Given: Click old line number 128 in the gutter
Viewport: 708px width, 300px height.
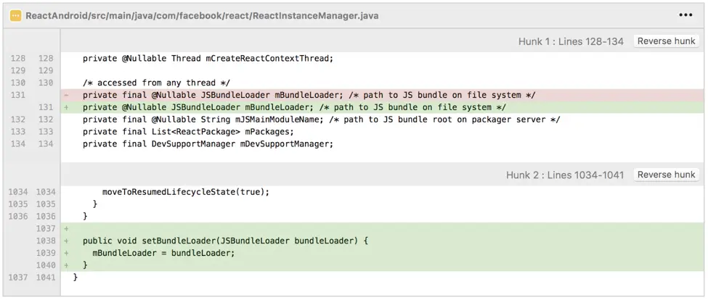Looking at the screenshot, I should point(18,59).
